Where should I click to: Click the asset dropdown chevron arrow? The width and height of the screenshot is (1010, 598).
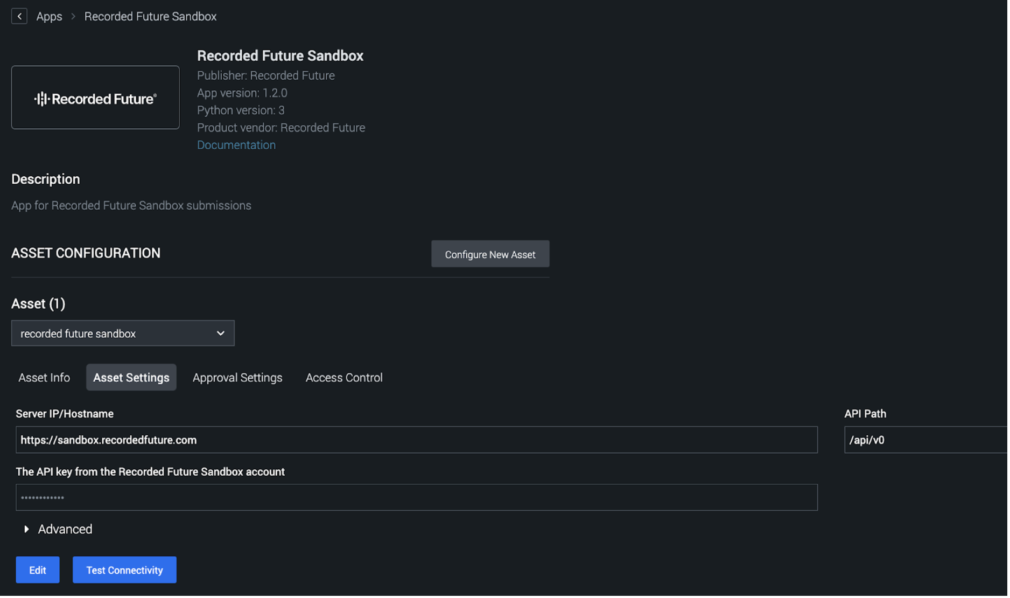[x=221, y=334]
